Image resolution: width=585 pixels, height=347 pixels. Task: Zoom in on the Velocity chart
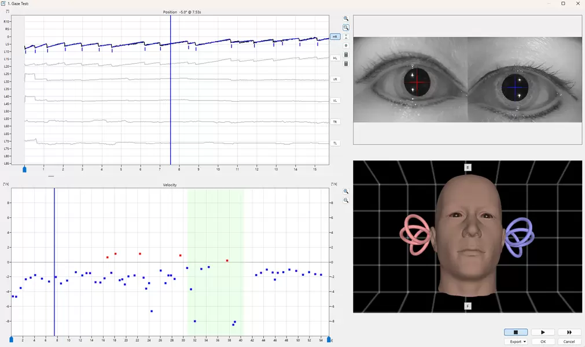346,191
